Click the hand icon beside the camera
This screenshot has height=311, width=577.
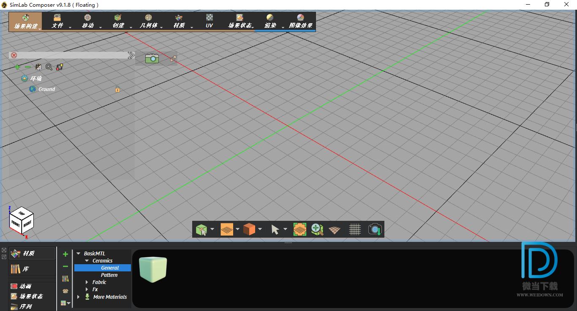click(x=173, y=59)
